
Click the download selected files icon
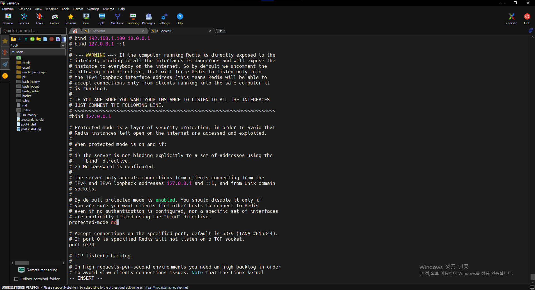pyautogui.click(x=20, y=39)
